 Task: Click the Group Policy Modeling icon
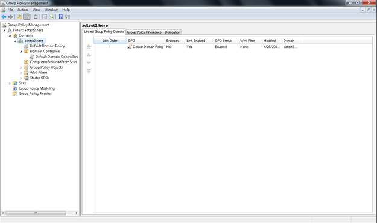pyautogui.click(x=15, y=88)
